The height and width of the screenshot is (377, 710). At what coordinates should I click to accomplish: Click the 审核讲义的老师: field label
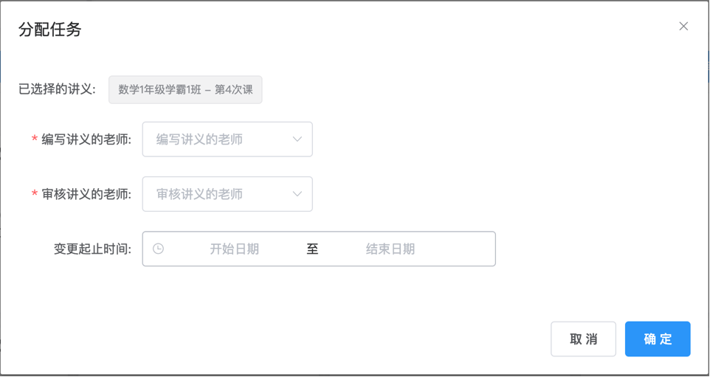tap(86, 194)
